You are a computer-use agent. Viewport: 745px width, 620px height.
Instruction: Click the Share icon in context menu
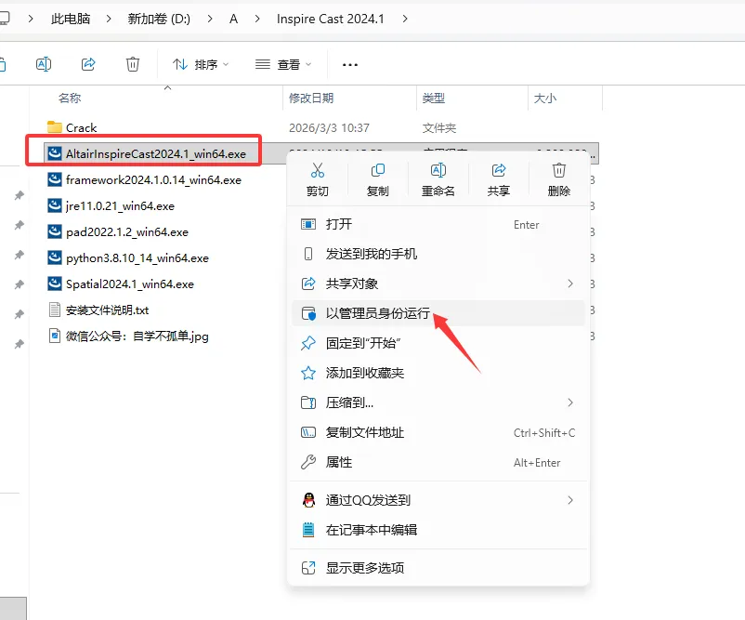click(x=499, y=170)
